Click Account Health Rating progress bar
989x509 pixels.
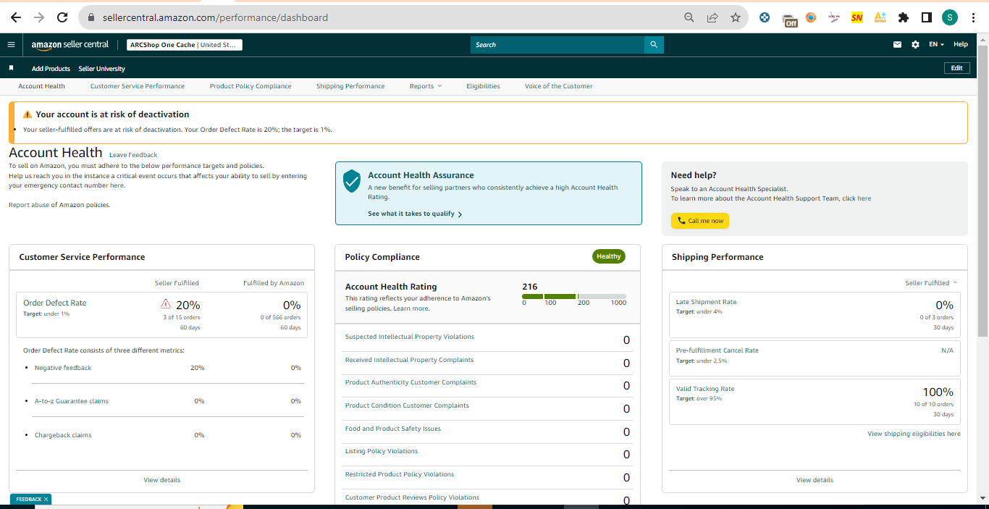pyautogui.click(x=574, y=296)
